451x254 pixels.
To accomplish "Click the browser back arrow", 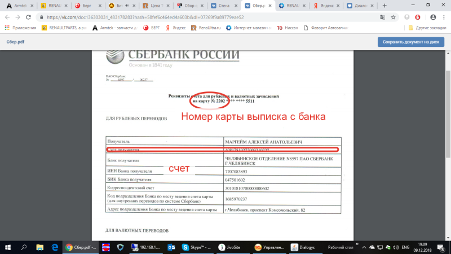I will click(7, 17).
